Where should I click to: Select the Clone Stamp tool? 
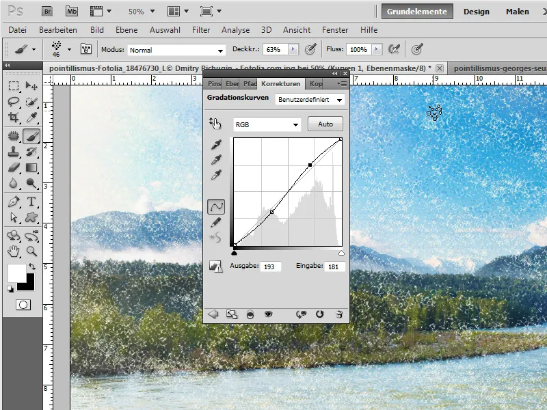(x=14, y=152)
